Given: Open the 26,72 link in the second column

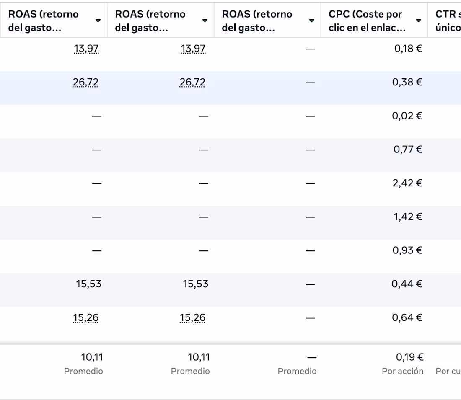Looking at the screenshot, I should point(193,82).
